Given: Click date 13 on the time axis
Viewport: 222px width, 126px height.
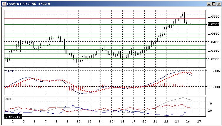Looking at the screenshot, I should coord(90,122).
